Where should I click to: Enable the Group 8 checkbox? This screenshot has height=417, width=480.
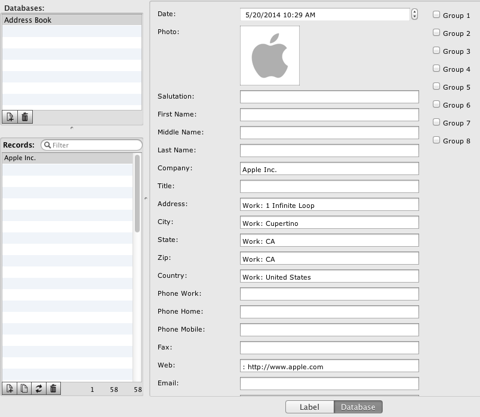tap(436, 140)
